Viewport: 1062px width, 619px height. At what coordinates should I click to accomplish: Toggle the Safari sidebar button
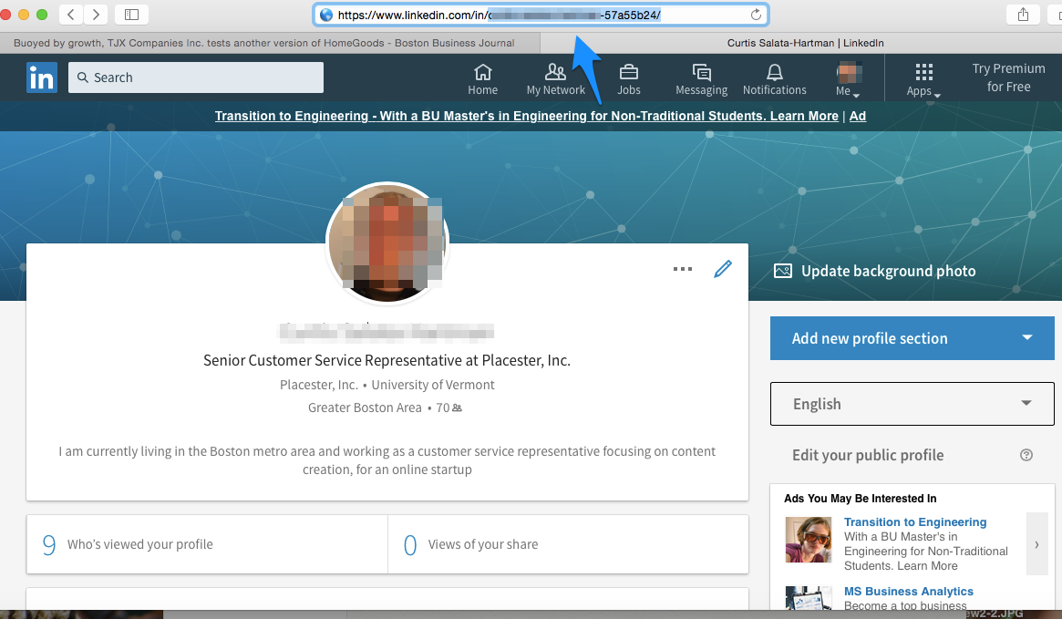click(131, 15)
